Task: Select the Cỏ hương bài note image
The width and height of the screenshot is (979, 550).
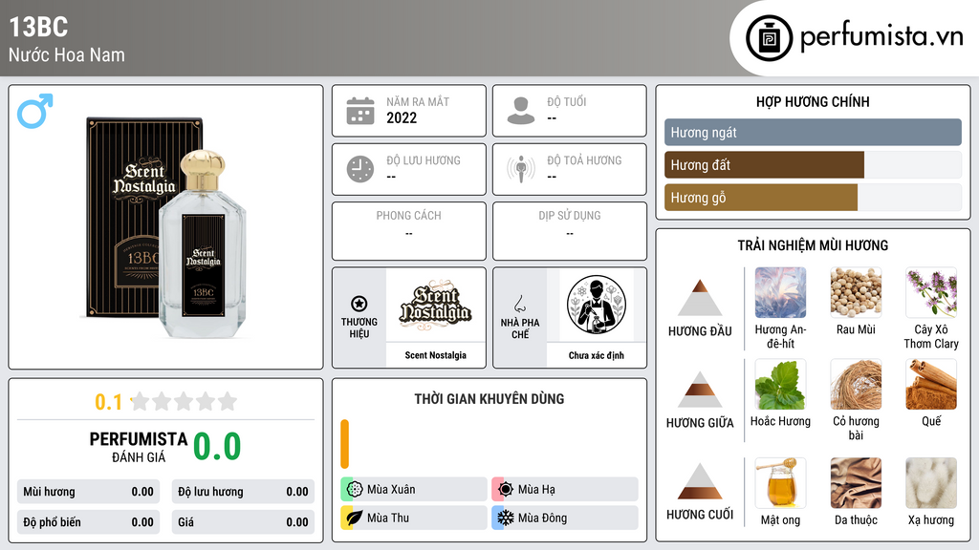Action: [x=856, y=384]
